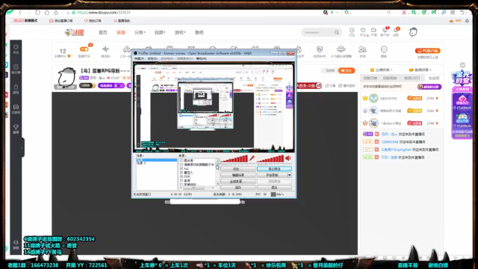Open the dropdown arrow beside 开始录制 in OBS
The height and width of the screenshot is (269, 478).
tap(289, 175)
